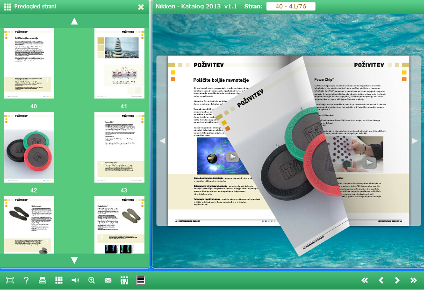Share the catalog by email
The height and width of the screenshot is (290, 424).
click(x=108, y=280)
